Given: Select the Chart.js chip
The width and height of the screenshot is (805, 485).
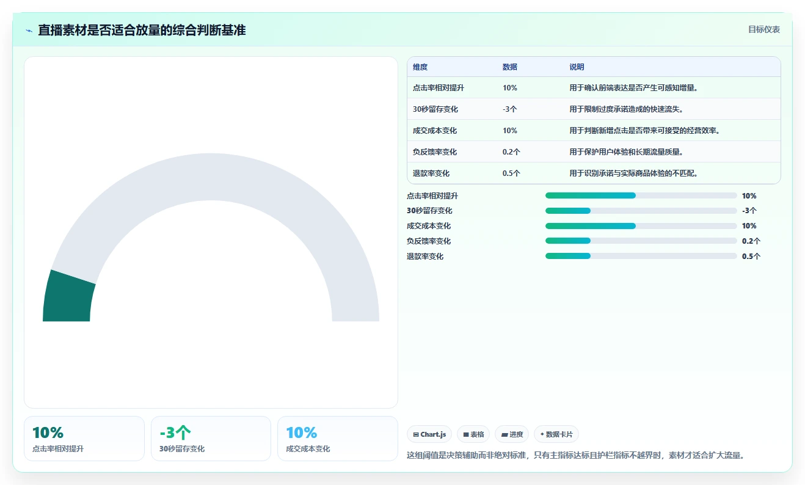Looking at the screenshot, I should pyautogui.click(x=429, y=434).
